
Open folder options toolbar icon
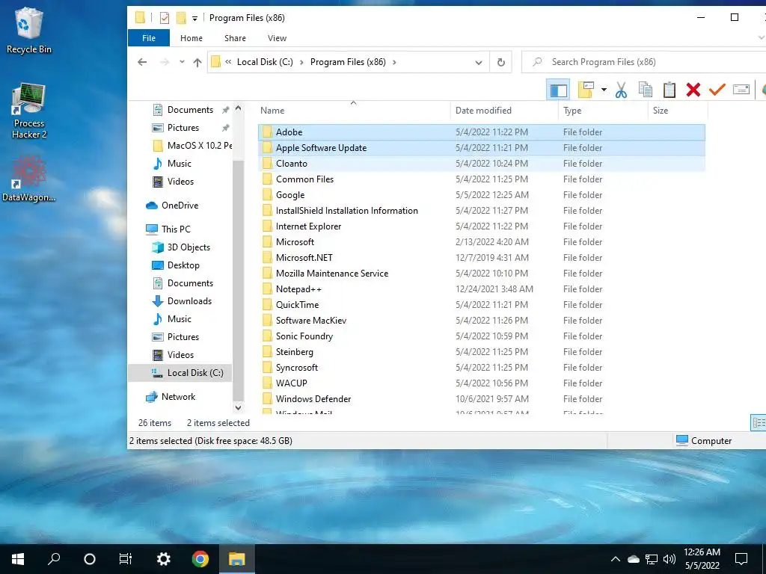tap(586, 90)
